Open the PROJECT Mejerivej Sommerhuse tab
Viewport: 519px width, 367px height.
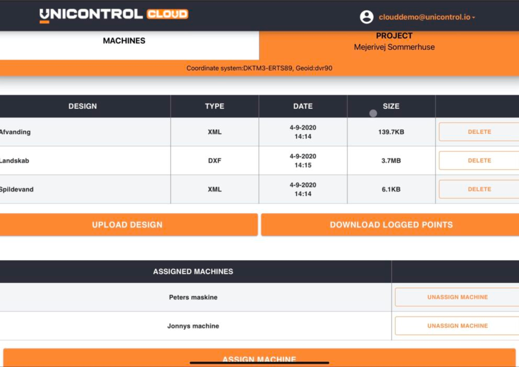pyautogui.click(x=394, y=41)
